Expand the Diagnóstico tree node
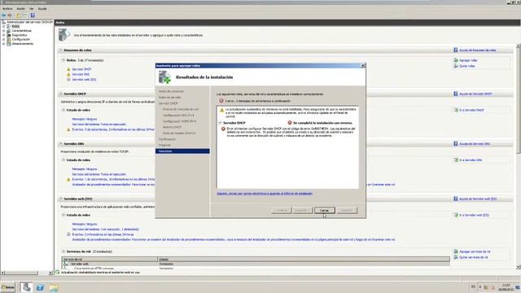The height and width of the screenshot is (293, 521). click(3, 35)
